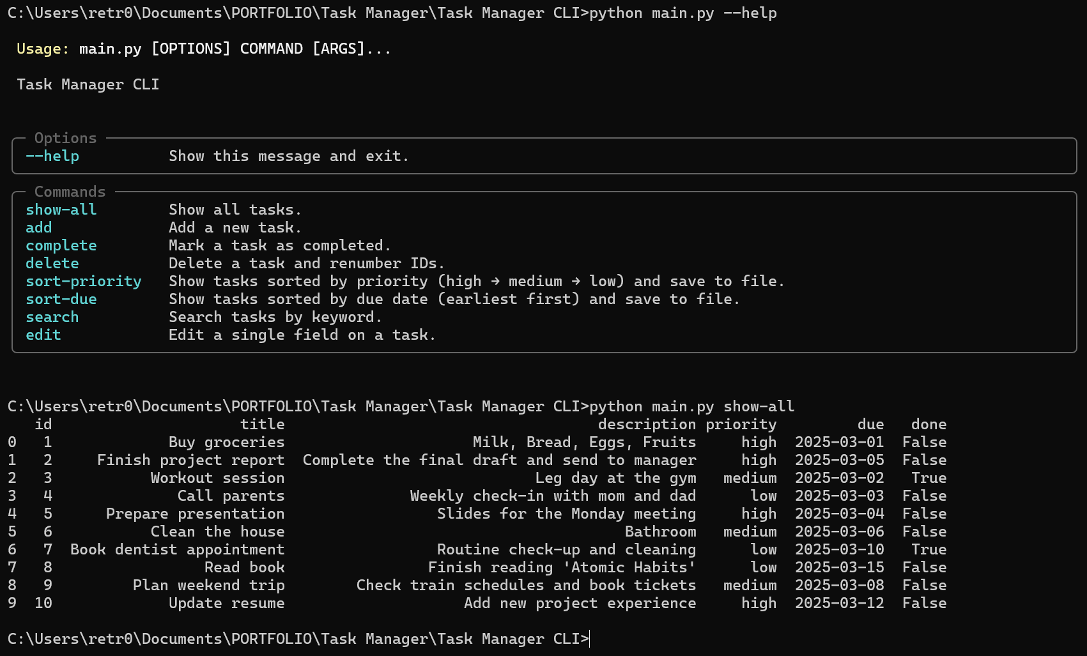Click the sort-due command
1087x656 pixels.
[61, 299]
